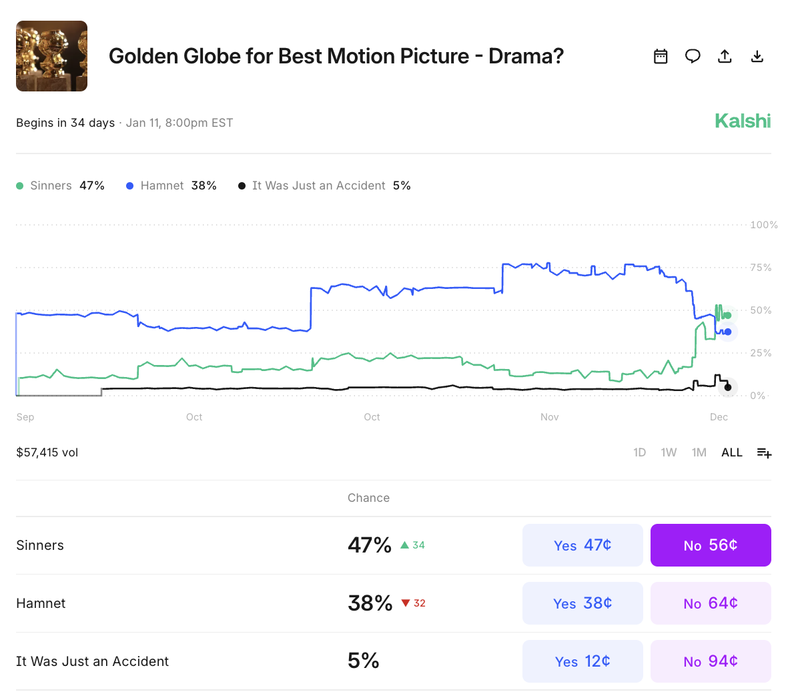
Task: Switch chart range to 1D
Action: (639, 452)
